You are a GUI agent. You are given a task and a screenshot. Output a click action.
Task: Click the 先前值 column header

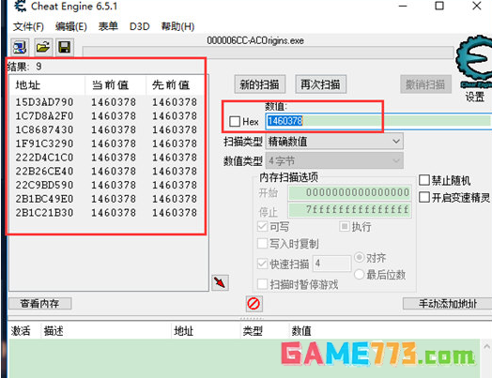176,85
